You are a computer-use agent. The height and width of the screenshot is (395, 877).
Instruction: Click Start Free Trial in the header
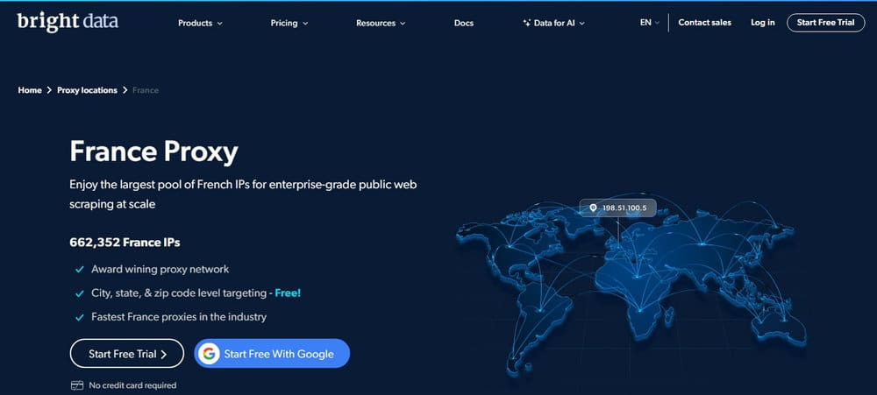(x=825, y=23)
